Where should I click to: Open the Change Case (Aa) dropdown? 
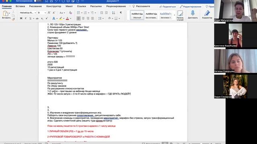pos(62,12)
